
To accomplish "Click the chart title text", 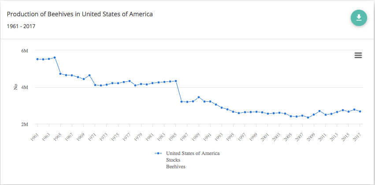I will point(80,14).
